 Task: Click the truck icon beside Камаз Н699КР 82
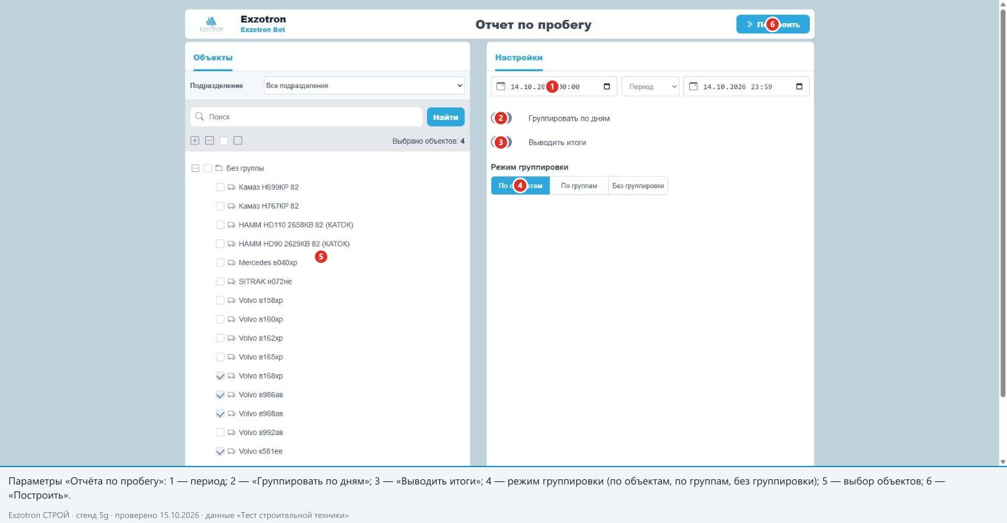(x=231, y=187)
